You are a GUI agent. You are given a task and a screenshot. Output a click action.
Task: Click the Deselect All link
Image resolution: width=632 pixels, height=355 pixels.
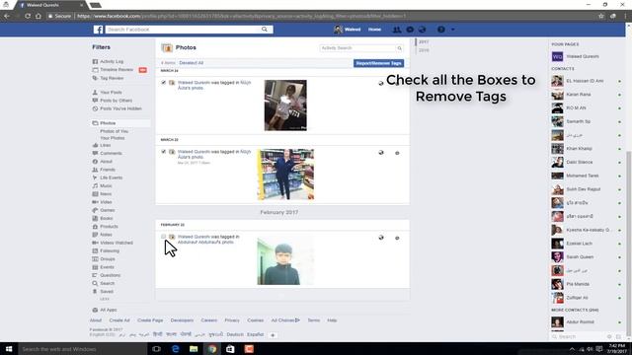[x=191, y=63]
